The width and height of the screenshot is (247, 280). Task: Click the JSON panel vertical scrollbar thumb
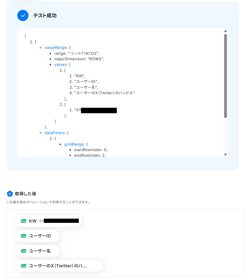tap(225, 76)
